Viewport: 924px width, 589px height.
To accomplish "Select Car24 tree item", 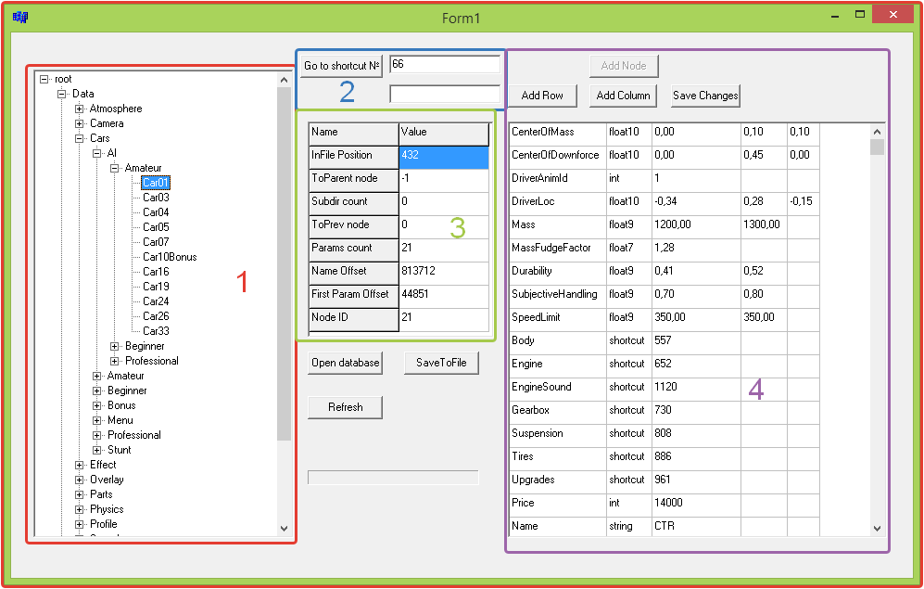I will pos(156,301).
